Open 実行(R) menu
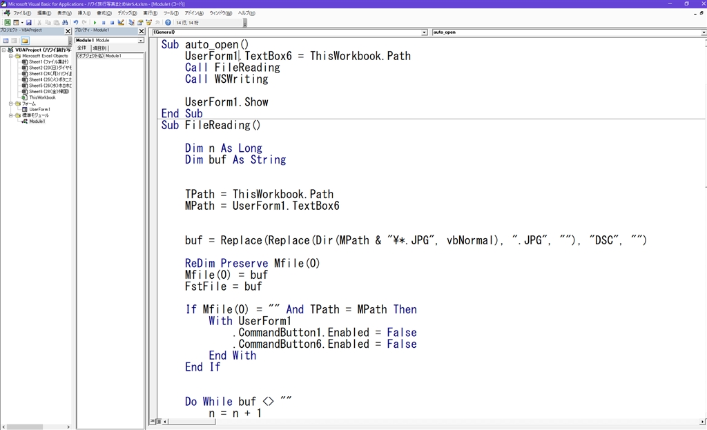 tap(150, 13)
